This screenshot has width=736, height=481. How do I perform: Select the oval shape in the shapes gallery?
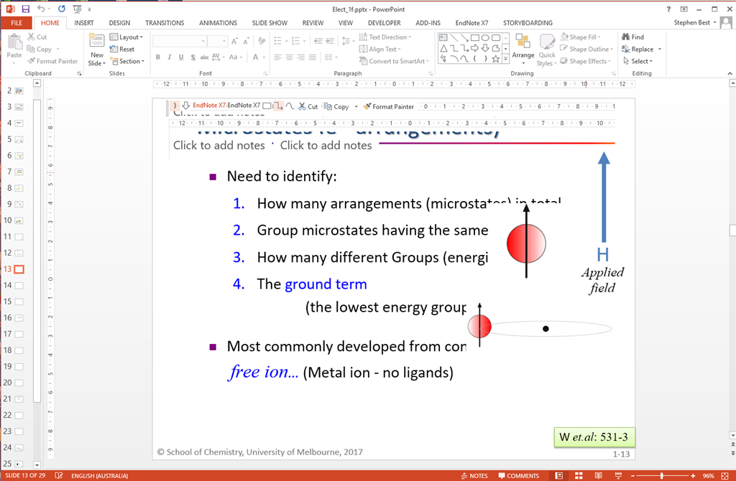click(485, 37)
